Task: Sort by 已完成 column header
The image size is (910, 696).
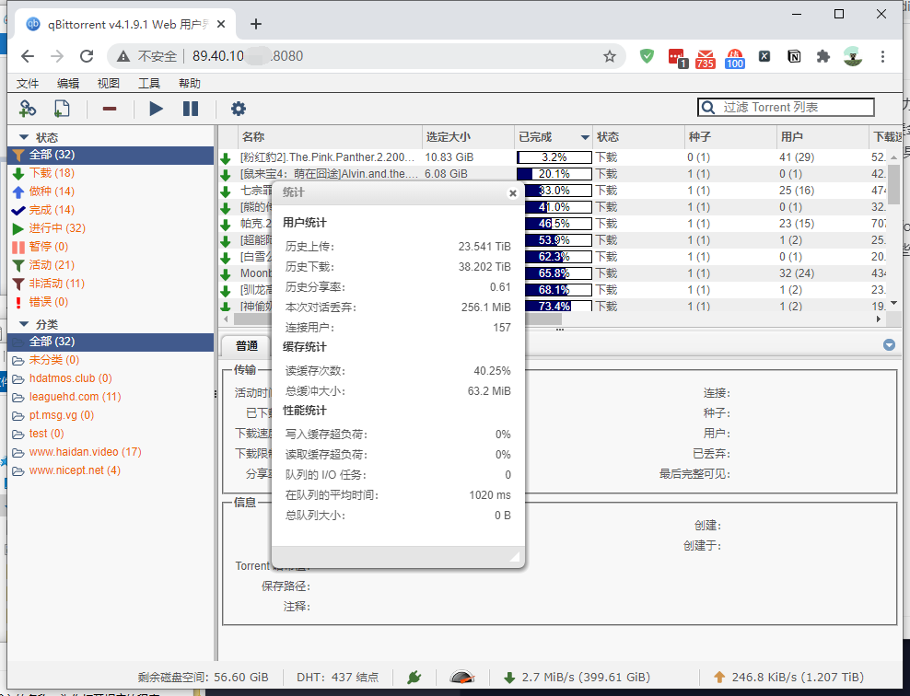Action: pyautogui.click(x=553, y=137)
